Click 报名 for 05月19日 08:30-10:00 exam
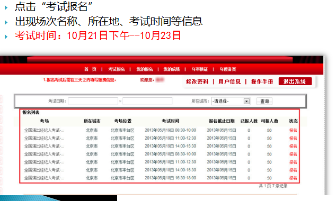This screenshot has width=336, height=201. 293,130
